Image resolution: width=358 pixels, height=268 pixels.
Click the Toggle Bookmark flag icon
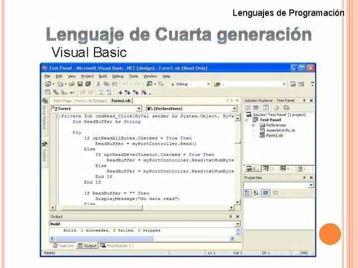pyautogui.click(x=119, y=93)
